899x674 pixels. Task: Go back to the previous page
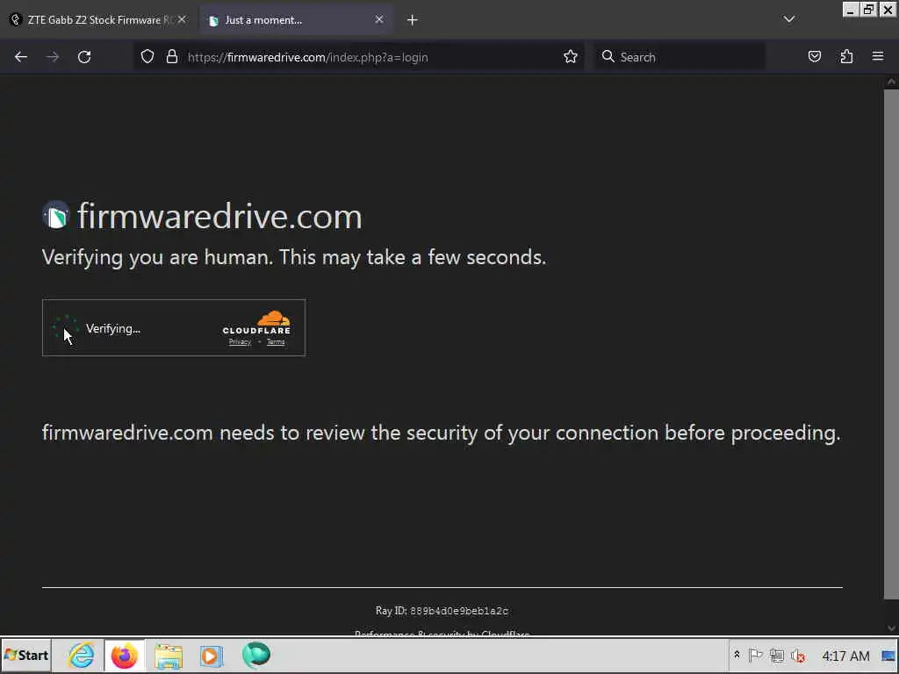tap(21, 57)
